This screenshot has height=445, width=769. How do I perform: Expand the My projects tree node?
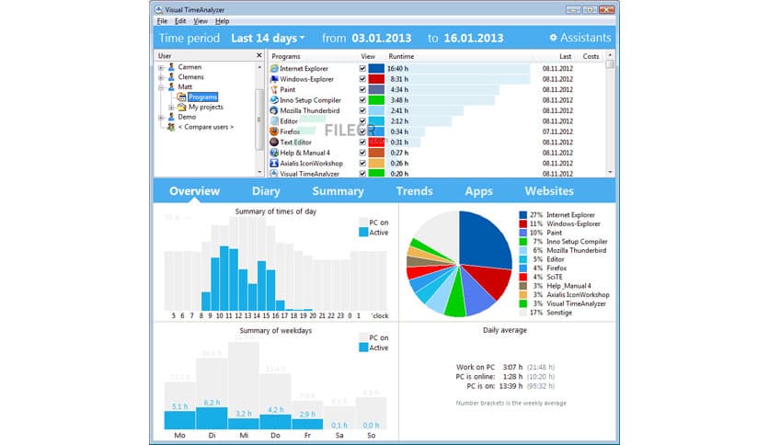(x=171, y=108)
